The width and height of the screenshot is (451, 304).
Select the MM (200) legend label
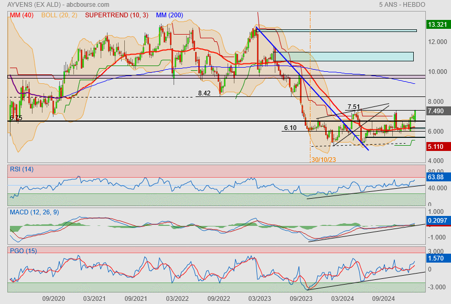point(169,15)
